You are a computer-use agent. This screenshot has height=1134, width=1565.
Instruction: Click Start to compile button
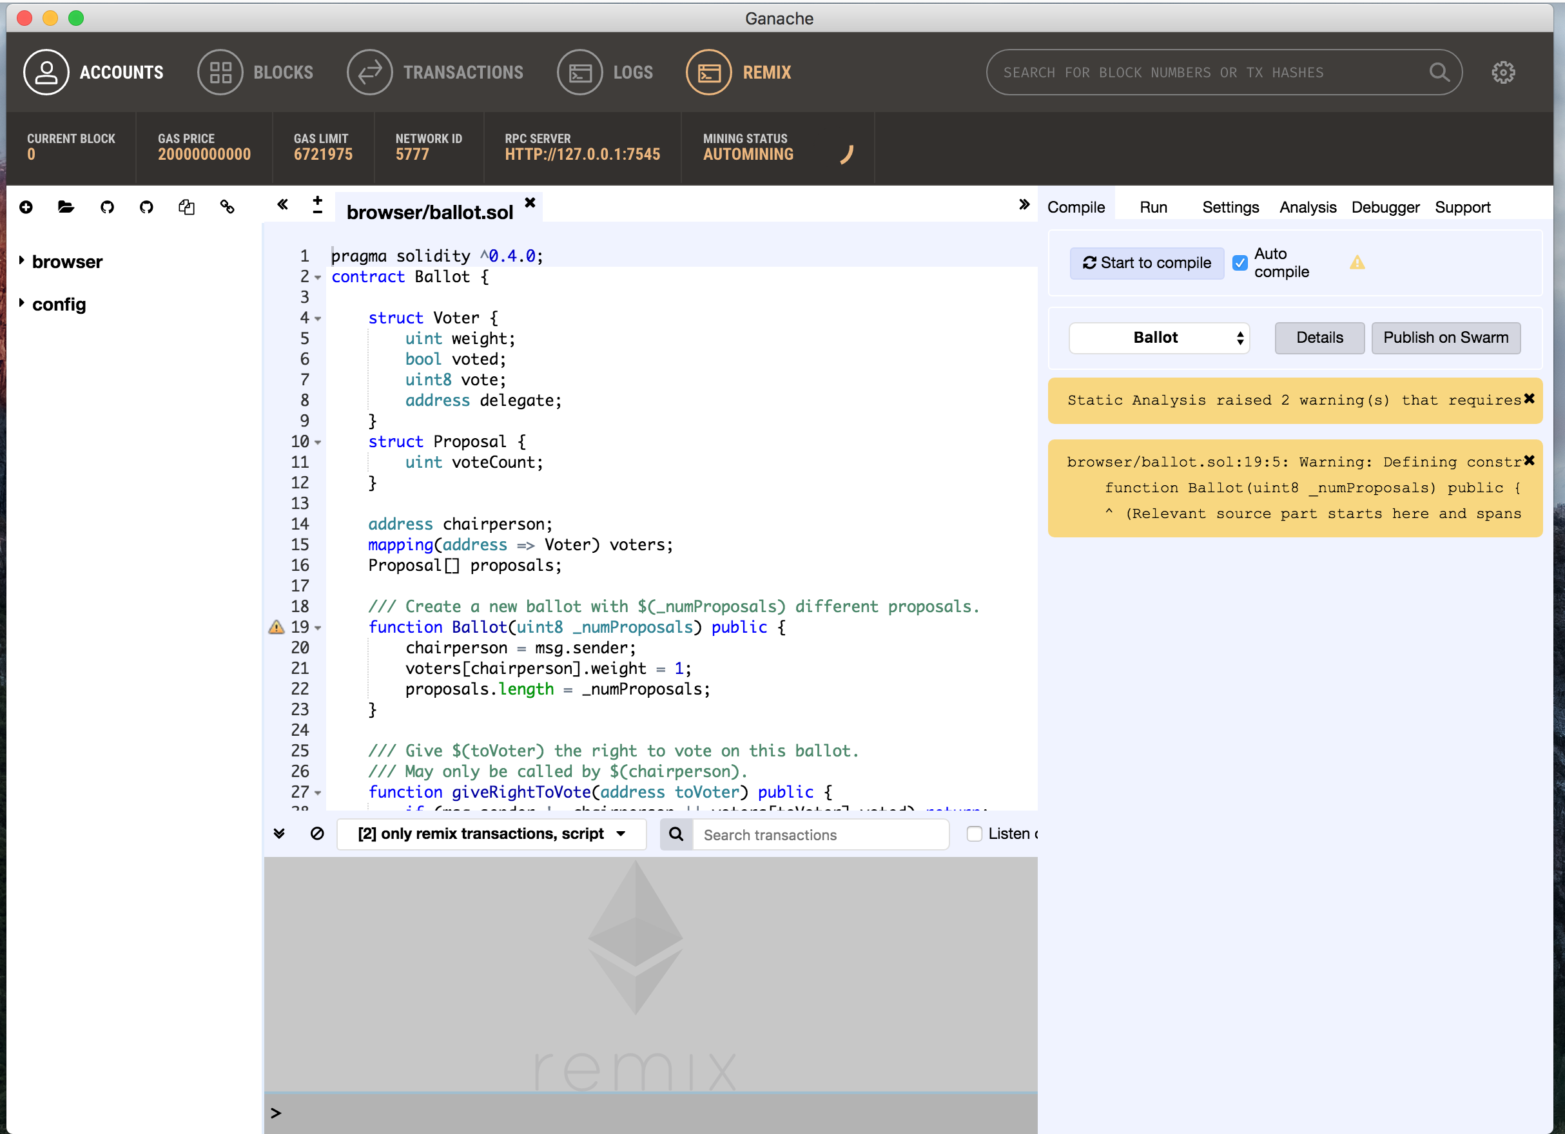tap(1146, 263)
